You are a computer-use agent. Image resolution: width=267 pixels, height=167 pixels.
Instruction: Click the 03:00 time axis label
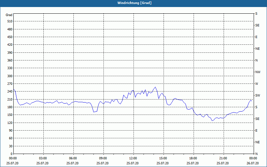43,158
